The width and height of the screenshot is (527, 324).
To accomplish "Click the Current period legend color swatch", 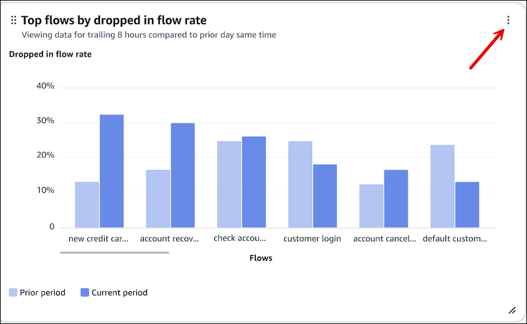I will 85,292.
